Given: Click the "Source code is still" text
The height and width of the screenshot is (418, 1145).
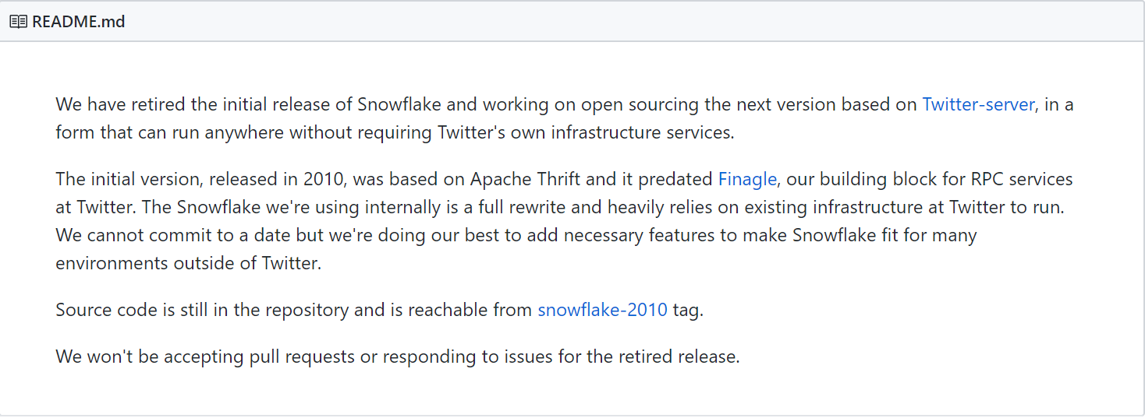Looking at the screenshot, I should (132, 310).
